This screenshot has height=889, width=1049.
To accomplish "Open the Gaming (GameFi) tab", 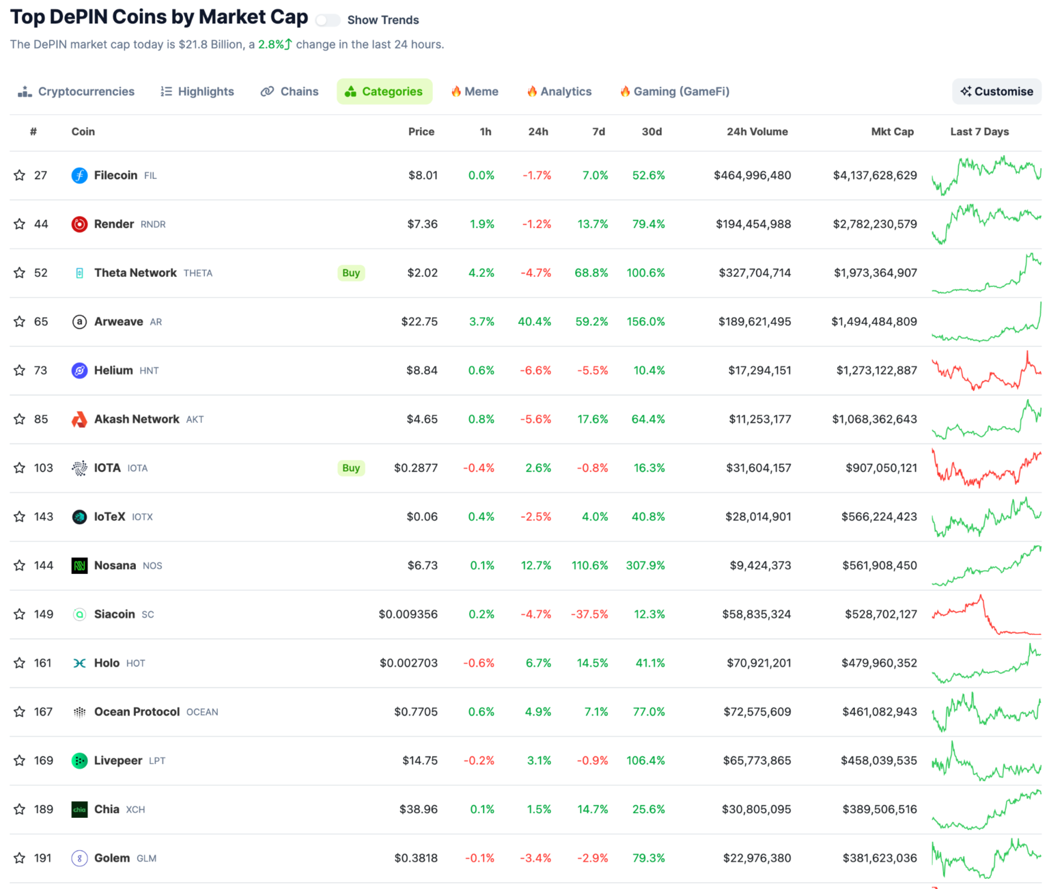I will [x=675, y=92].
